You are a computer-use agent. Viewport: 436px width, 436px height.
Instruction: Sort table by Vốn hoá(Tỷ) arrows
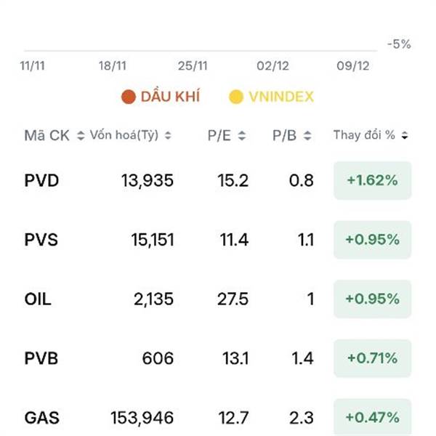[x=168, y=136]
